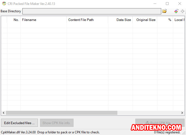Click the horizontal scrollbar right arrow
Screen dimensions: 186x135
coord(182,113)
